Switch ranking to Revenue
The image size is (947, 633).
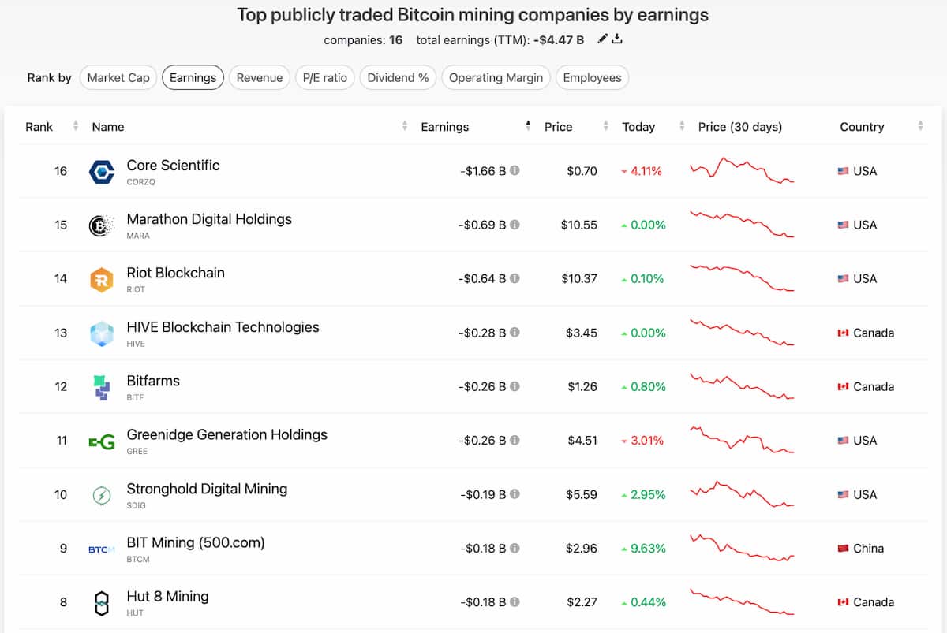pos(260,77)
